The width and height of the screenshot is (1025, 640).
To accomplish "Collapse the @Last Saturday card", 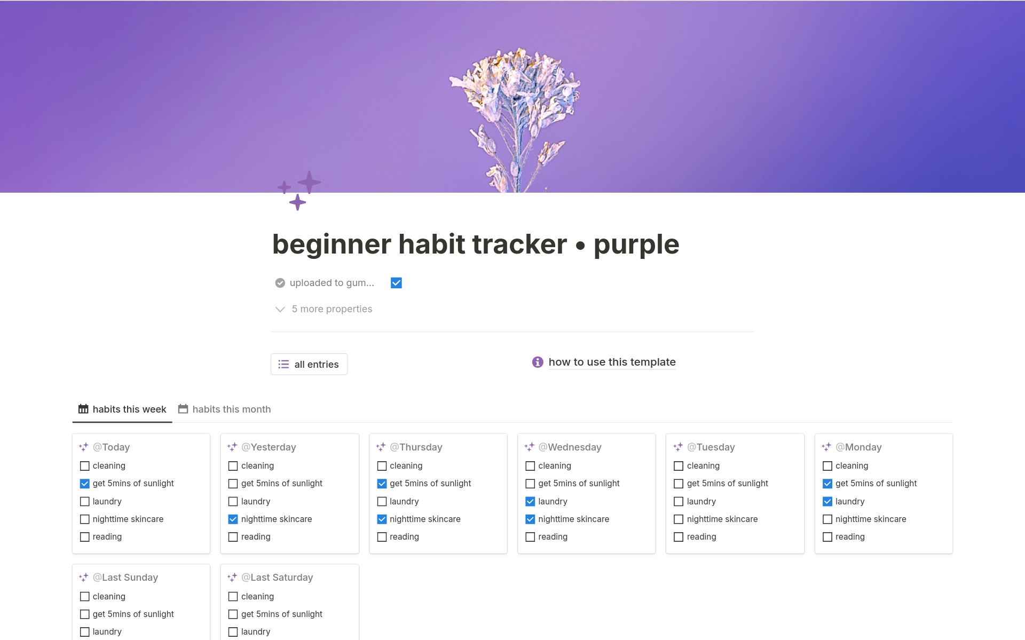I will [233, 576].
